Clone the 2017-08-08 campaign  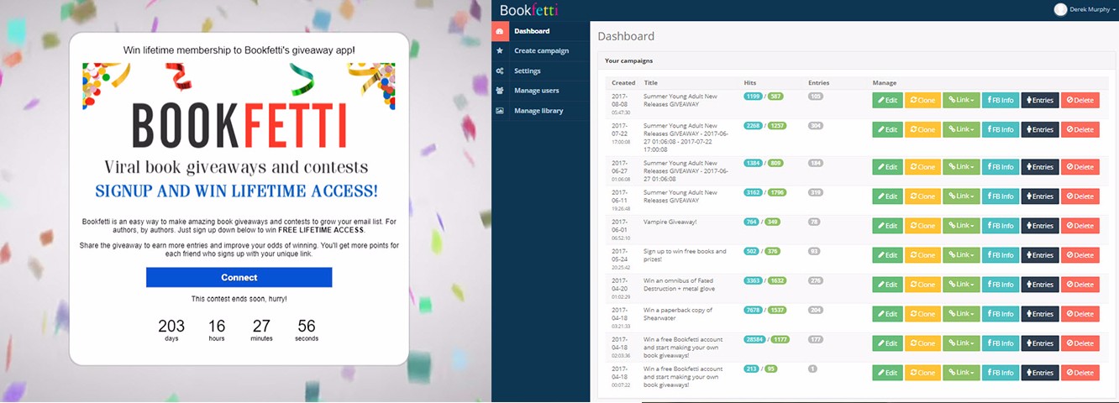click(x=922, y=100)
